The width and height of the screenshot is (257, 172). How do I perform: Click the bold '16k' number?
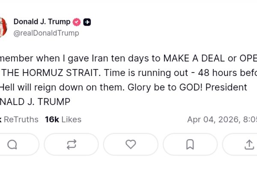click(52, 120)
